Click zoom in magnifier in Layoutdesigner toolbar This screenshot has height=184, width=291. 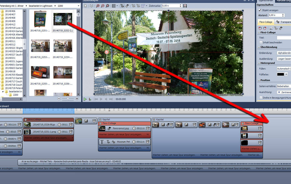click(98, 6)
